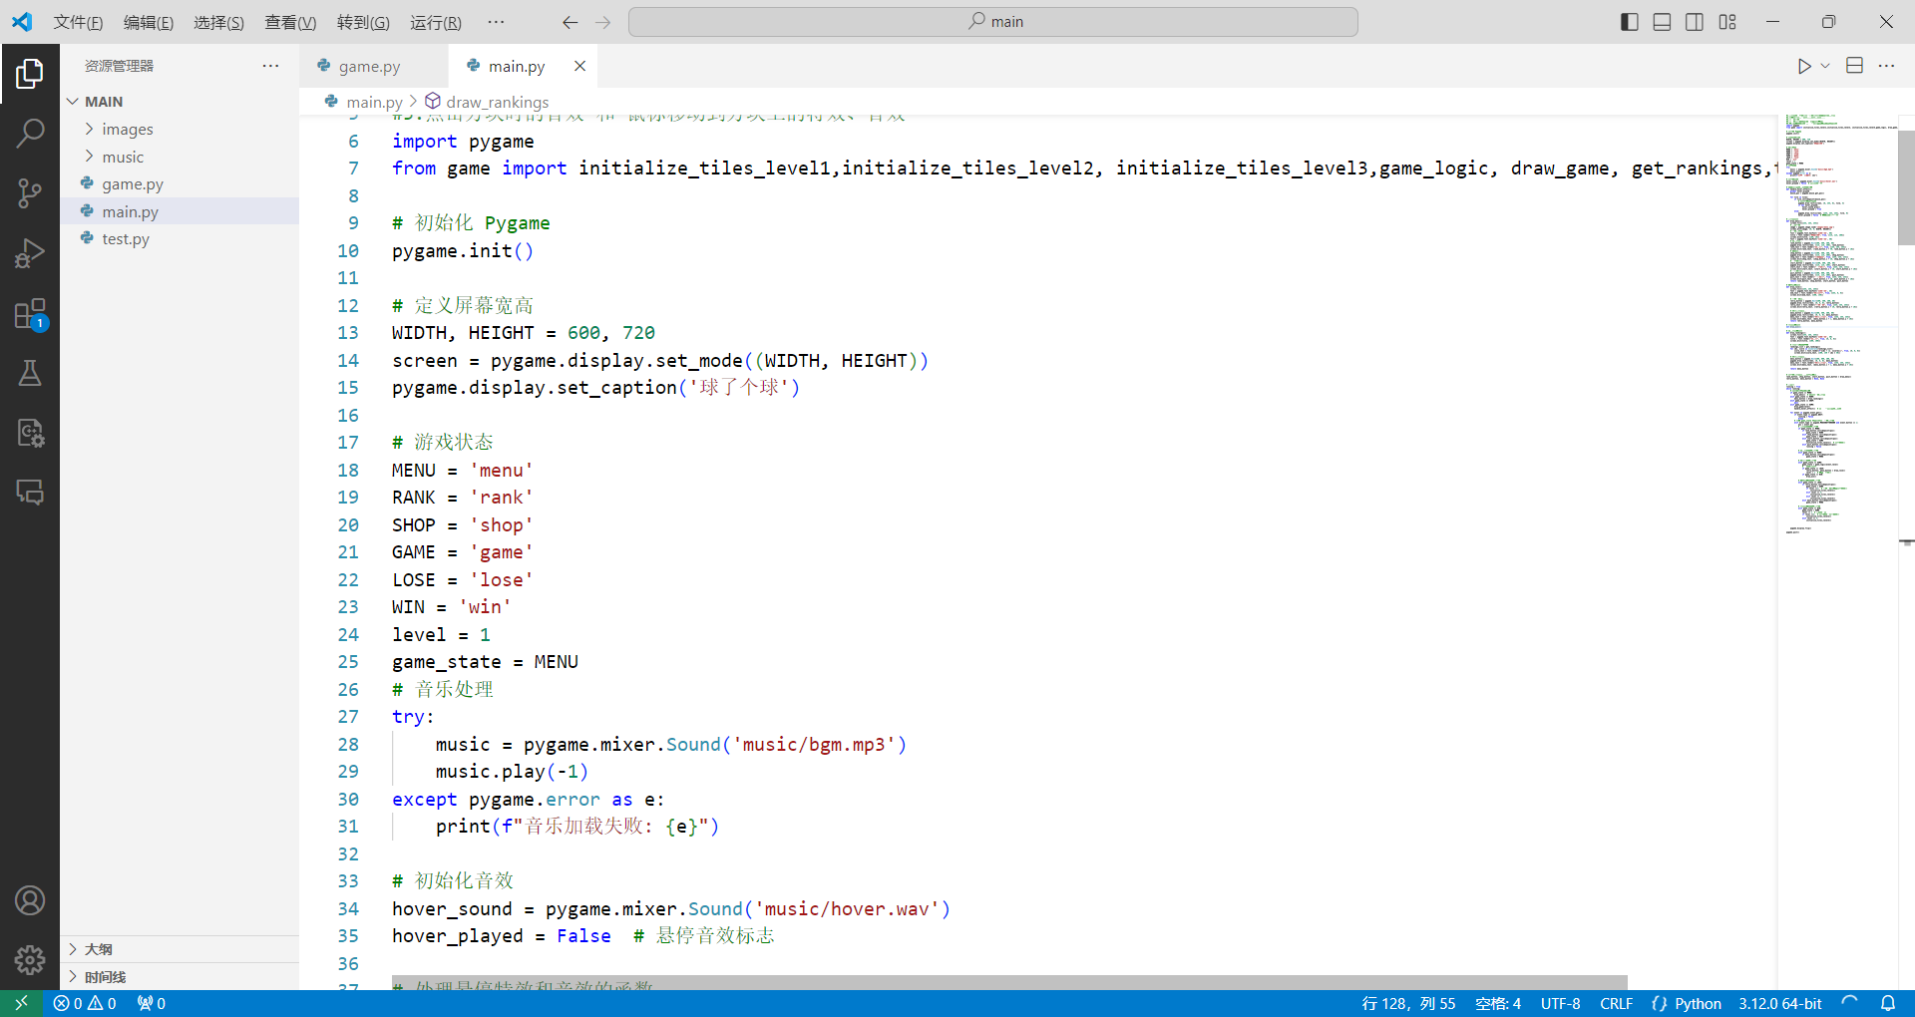Screen dimensions: 1915x1017
Task: Open the 文件(F) menu
Action: [78, 22]
